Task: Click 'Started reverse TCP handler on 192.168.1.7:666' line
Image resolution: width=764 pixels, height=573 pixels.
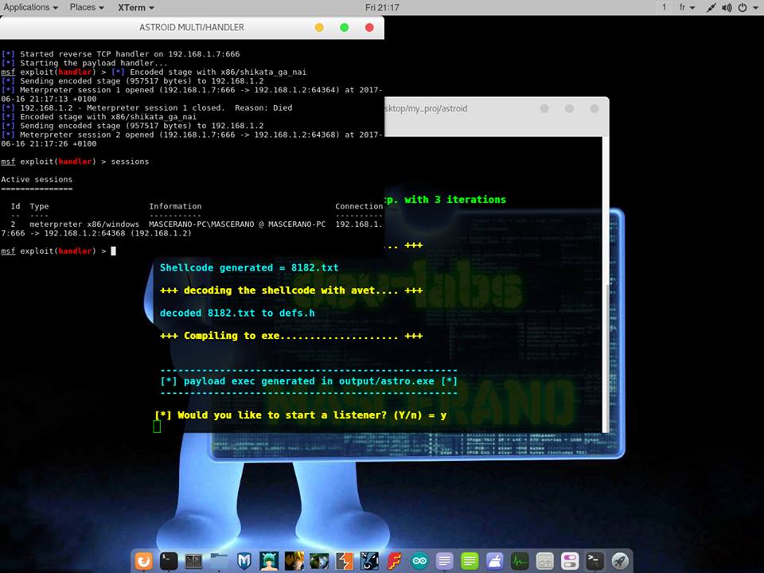Action: pos(120,54)
